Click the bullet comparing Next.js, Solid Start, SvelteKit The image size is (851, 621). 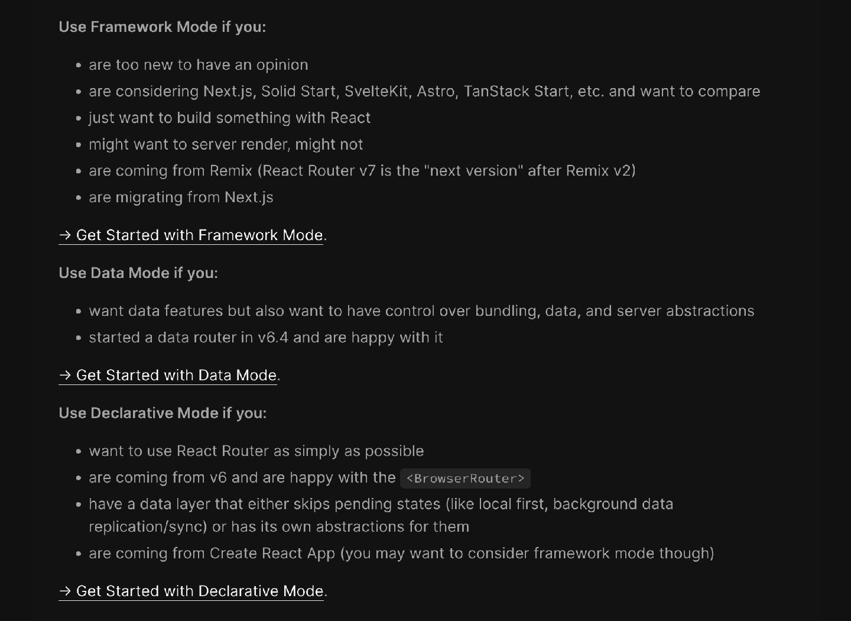[x=424, y=92]
